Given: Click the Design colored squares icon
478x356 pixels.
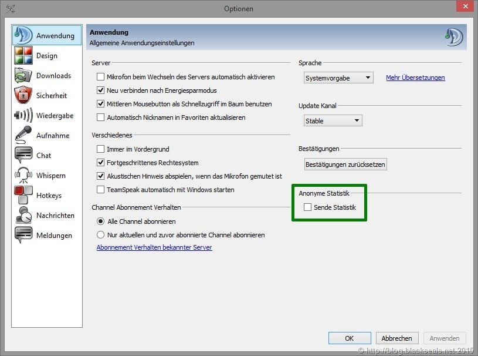Looking at the screenshot, I should [23, 55].
